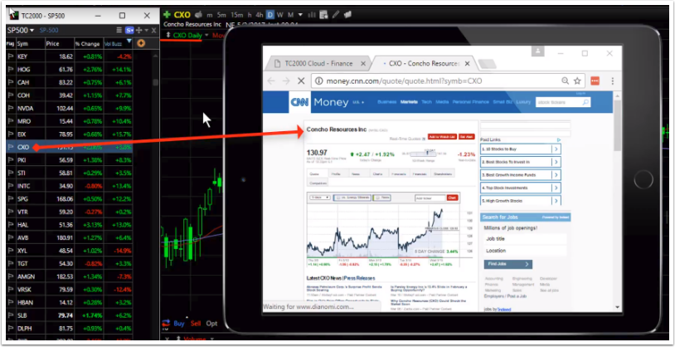Open the Tech menu on CNN Money
Image resolution: width=675 pixels, height=347 pixels.
tap(426, 102)
